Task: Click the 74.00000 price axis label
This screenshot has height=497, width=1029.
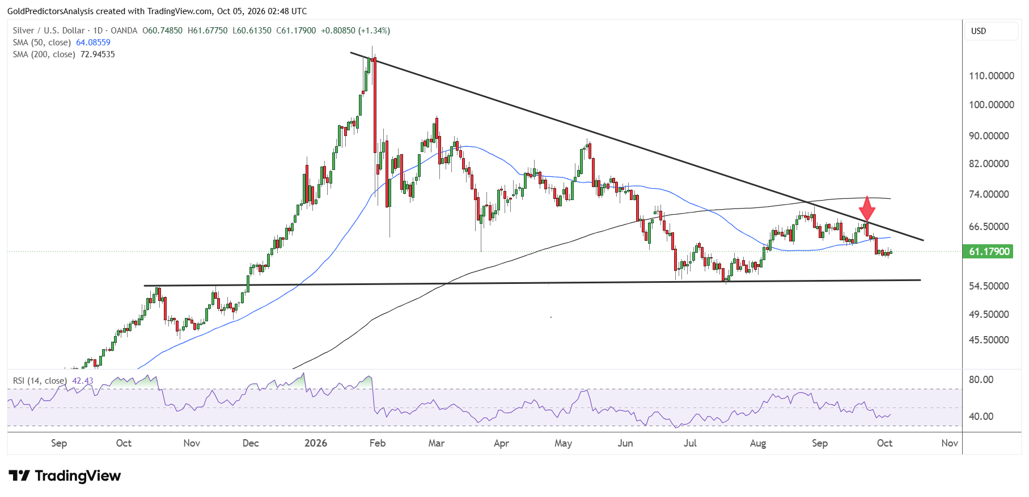Action: [x=989, y=194]
